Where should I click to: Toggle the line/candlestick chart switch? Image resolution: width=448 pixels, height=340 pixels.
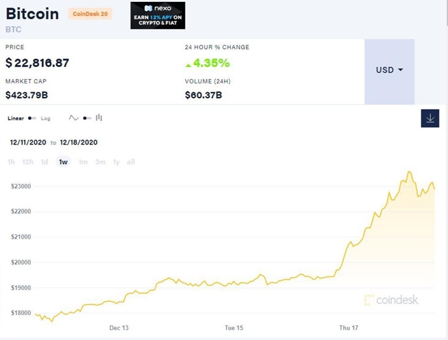click(x=87, y=118)
